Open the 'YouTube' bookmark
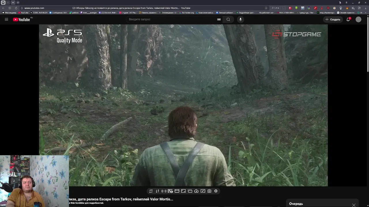This screenshot has height=207, width=369. pyautogui.click(x=23, y=13)
